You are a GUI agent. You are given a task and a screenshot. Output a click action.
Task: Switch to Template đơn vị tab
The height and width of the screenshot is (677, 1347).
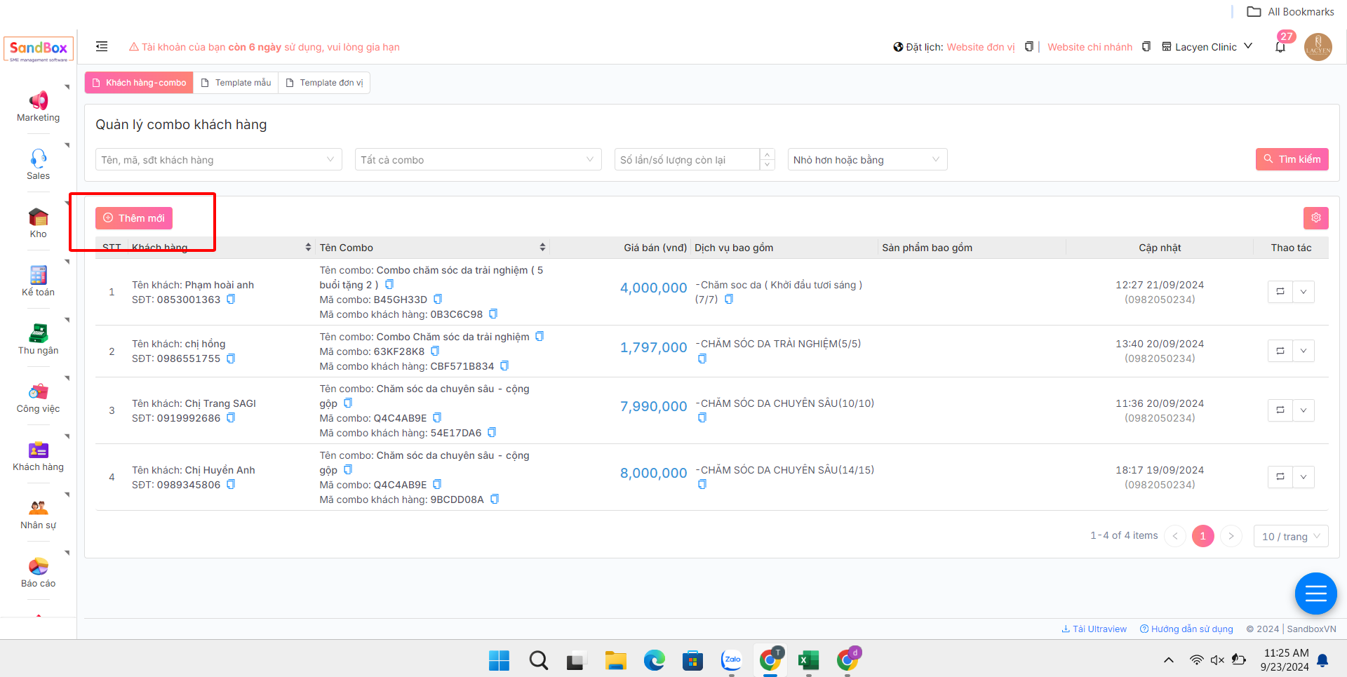pyautogui.click(x=324, y=83)
